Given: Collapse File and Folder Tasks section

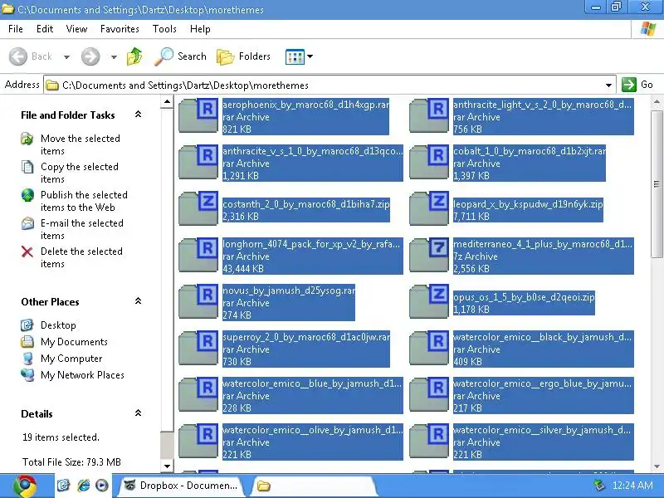Looking at the screenshot, I should [138, 115].
